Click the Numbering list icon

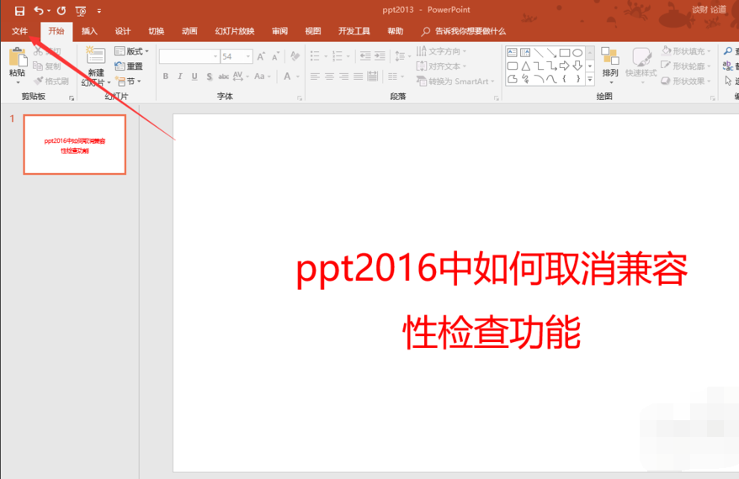(338, 56)
